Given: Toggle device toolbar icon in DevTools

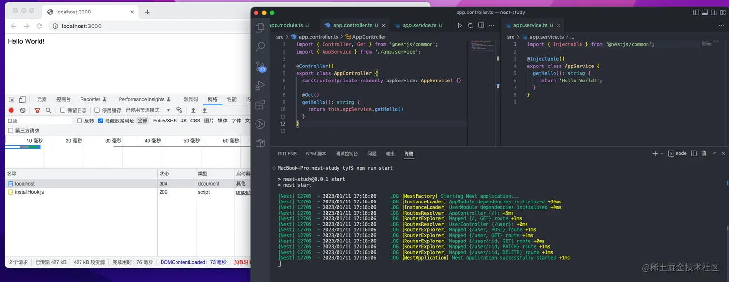Looking at the screenshot, I should pyautogui.click(x=22, y=99).
